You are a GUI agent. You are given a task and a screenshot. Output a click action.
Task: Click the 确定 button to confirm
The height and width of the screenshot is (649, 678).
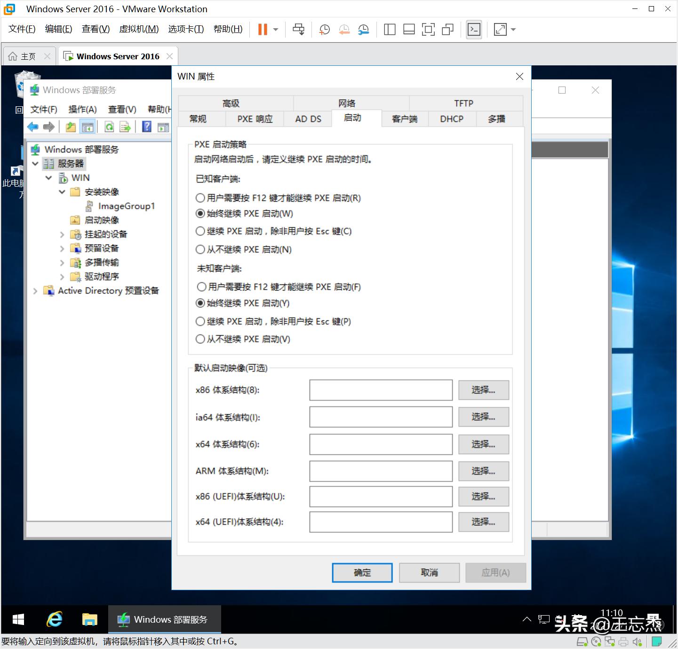(361, 572)
